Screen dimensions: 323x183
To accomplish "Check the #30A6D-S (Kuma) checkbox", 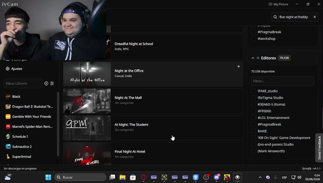I will tap(253, 104).
